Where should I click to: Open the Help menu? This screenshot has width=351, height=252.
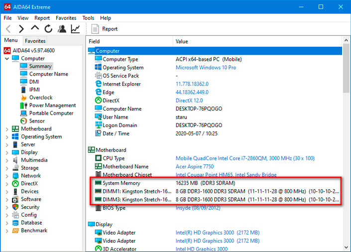[x=106, y=18]
